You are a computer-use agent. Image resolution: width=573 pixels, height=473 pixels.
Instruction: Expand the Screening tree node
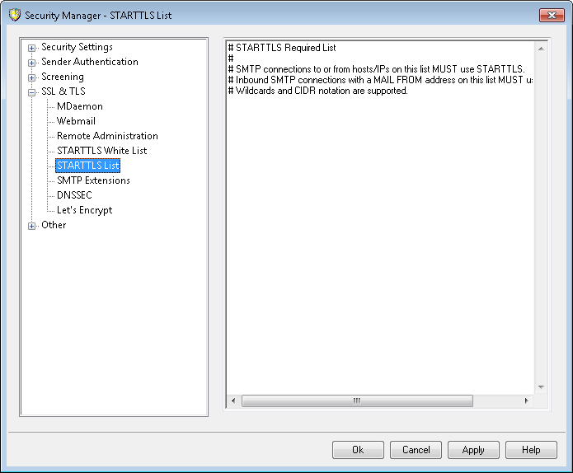tap(32, 77)
